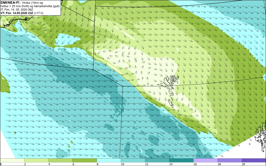Screen dimensions: 266x166
Task: Click the 'hviður > 25 m/s (hvítt)' description line
Action: pos(30,6)
